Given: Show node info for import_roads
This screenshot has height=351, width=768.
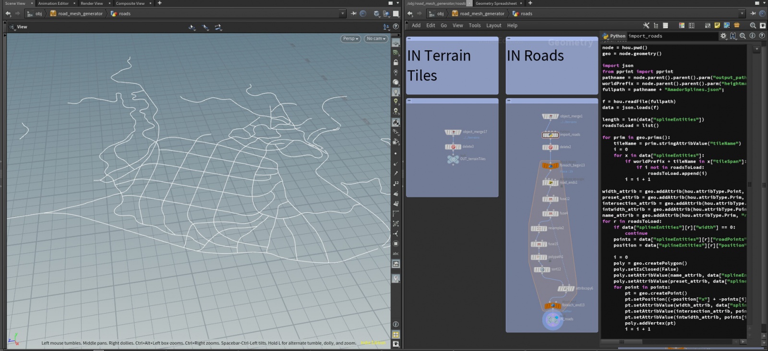Looking at the screenshot, I should click(x=752, y=36).
